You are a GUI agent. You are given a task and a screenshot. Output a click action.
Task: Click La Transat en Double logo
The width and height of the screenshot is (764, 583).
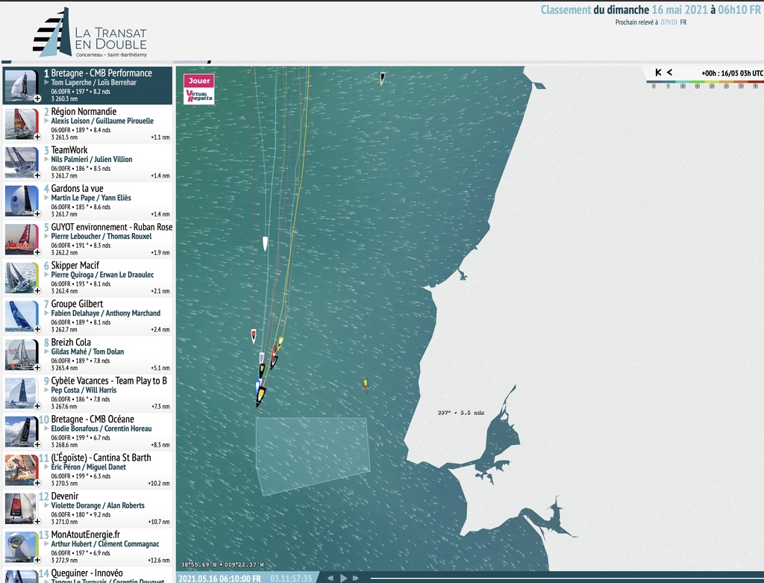[x=90, y=33]
